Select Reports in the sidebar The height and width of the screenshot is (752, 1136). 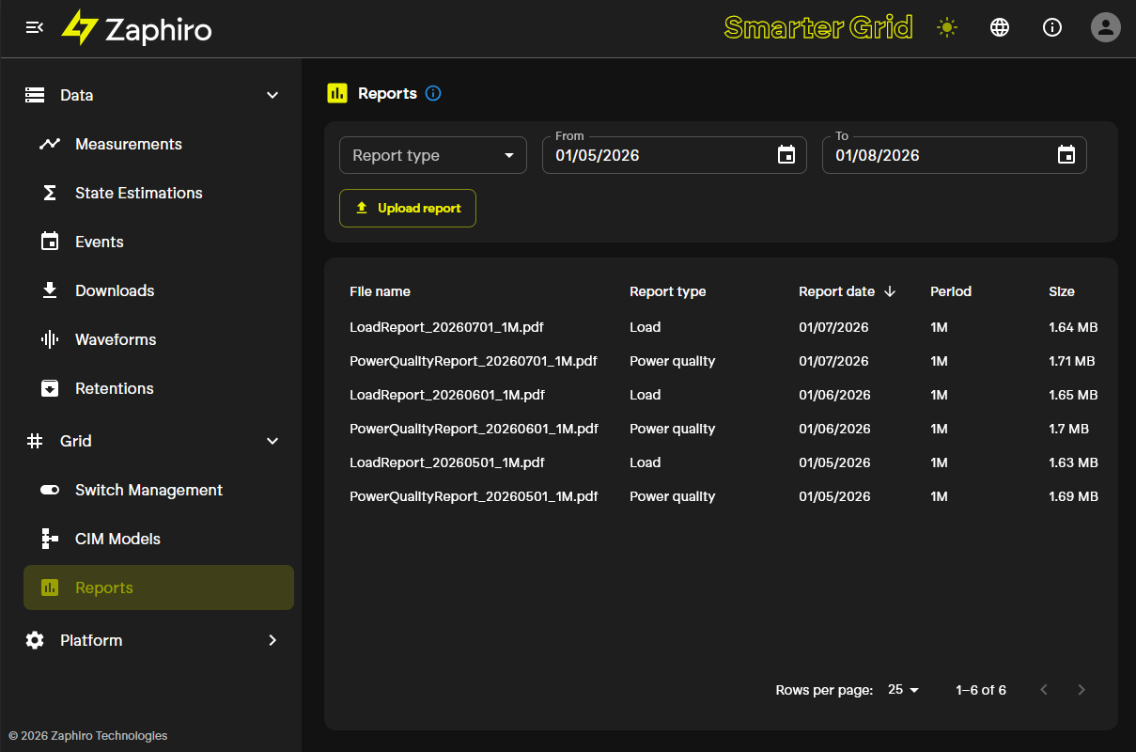[158, 587]
